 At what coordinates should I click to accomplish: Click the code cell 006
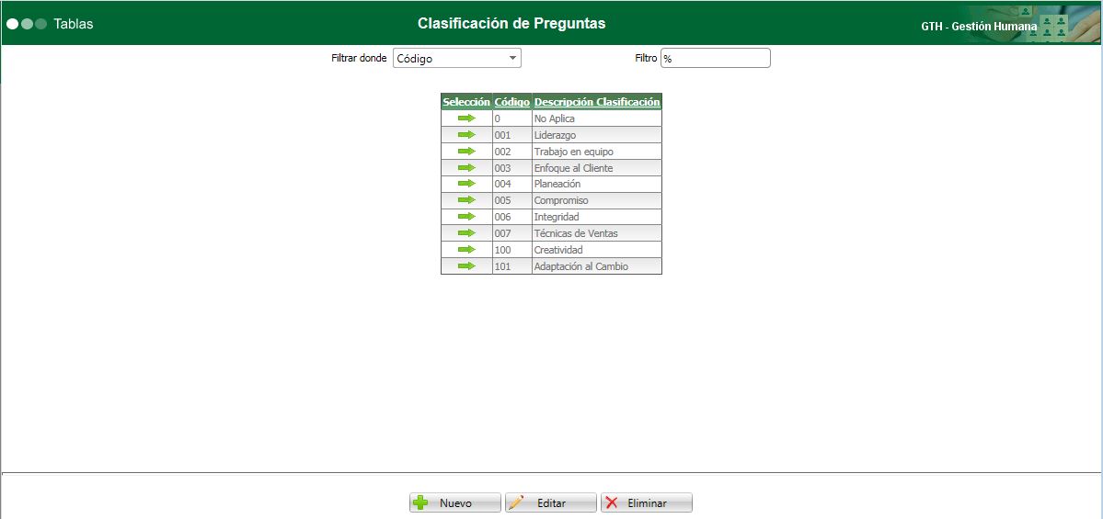(x=512, y=217)
